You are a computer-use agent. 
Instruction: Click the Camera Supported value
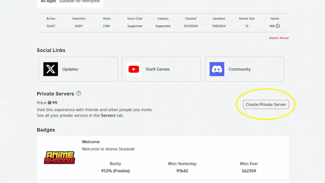pyautogui.click(x=163, y=26)
